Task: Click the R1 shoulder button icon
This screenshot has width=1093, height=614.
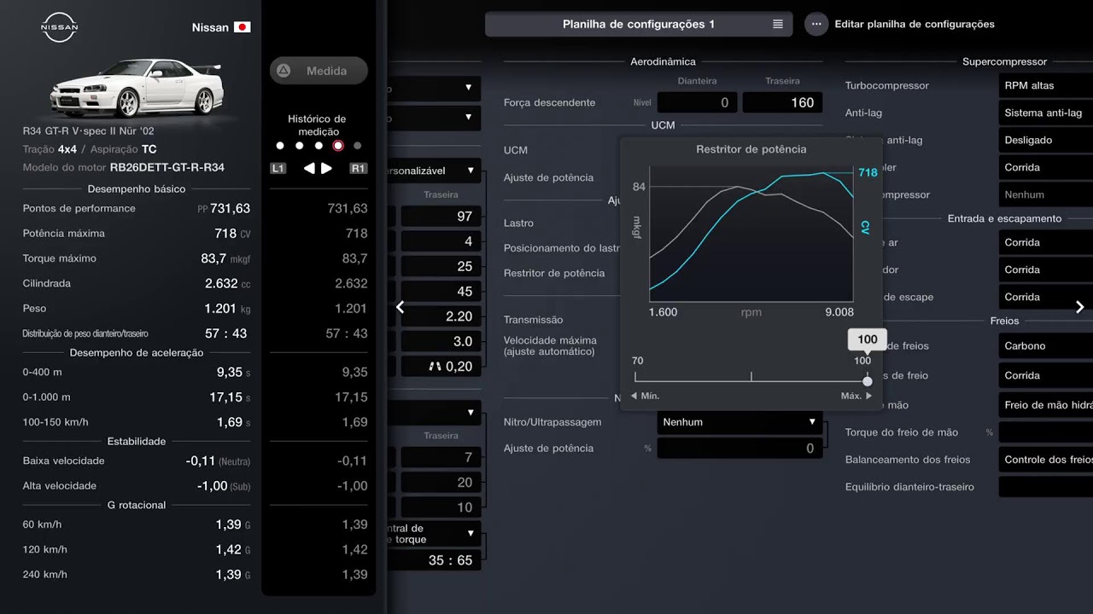Action: [x=359, y=169]
